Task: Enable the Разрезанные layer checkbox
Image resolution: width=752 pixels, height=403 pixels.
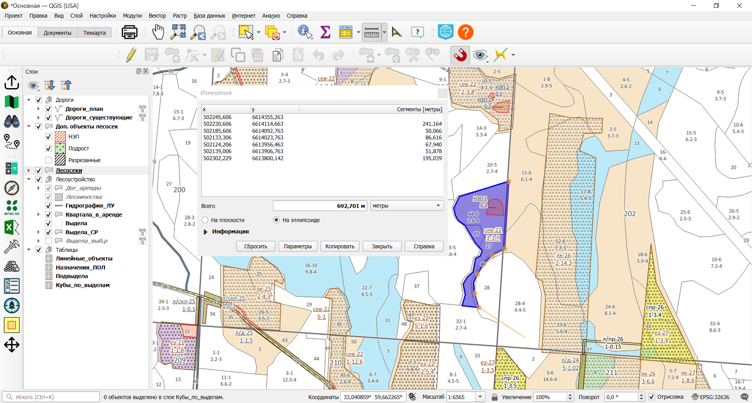Action: click(x=49, y=160)
